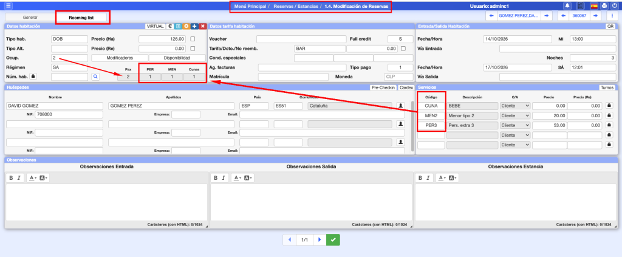Open the hamburger main menu icon
This screenshot has height=257, width=622.
8,6
